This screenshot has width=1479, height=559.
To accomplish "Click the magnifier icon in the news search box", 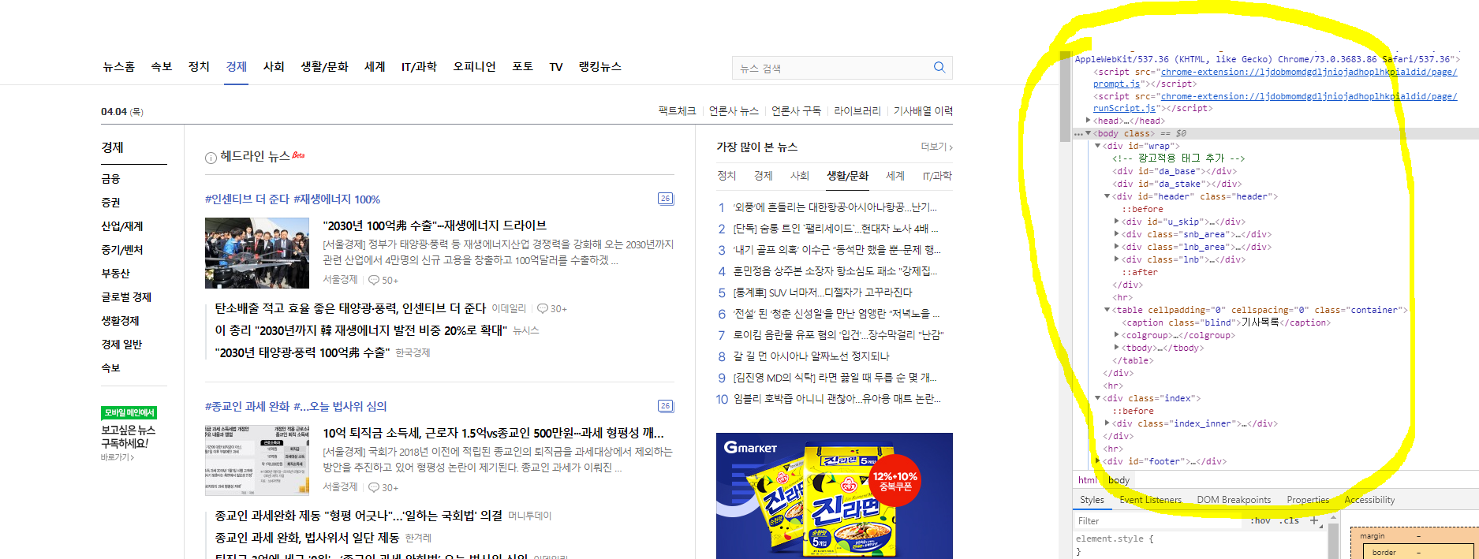I will click(939, 67).
